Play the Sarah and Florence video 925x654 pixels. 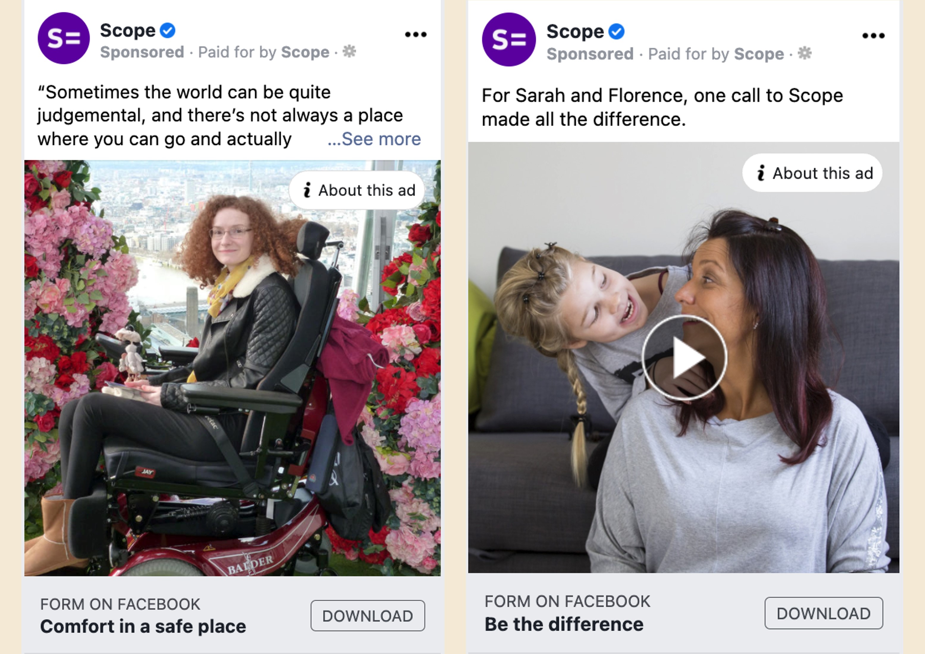coord(684,358)
